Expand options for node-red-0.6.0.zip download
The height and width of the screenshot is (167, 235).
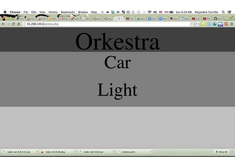[114, 152]
